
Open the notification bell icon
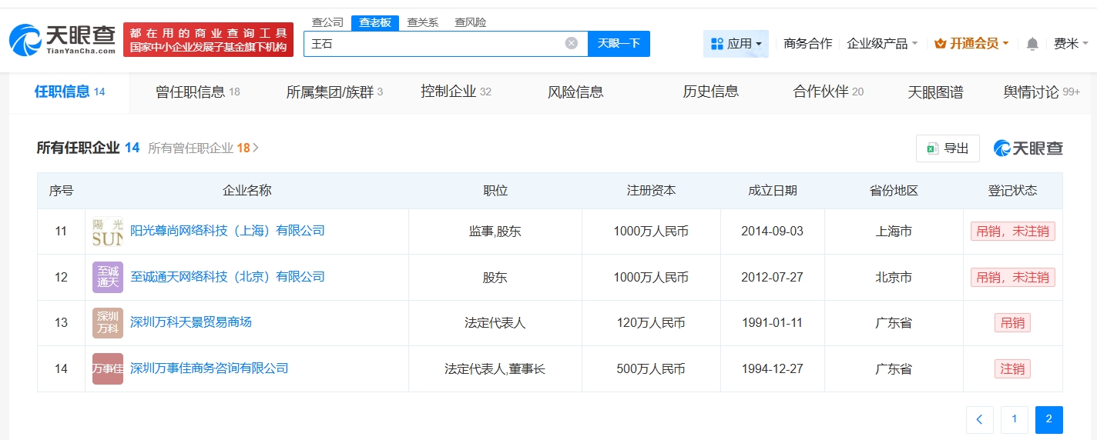[x=1032, y=44]
